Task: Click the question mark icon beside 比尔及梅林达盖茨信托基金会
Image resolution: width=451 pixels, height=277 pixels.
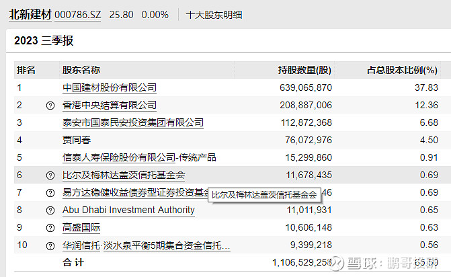Action: pos(50,175)
